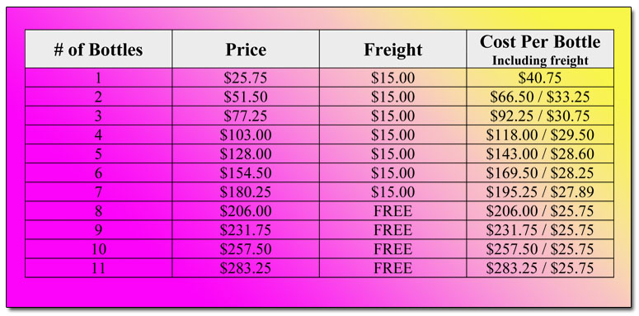Viewport: 639px width, 316px height.
Task: Click the $25.75 price cell
Action: (x=246, y=78)
